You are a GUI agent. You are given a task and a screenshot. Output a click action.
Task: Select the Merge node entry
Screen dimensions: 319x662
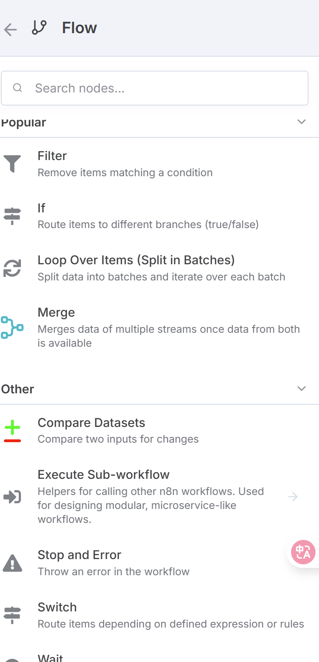(159, 328)
